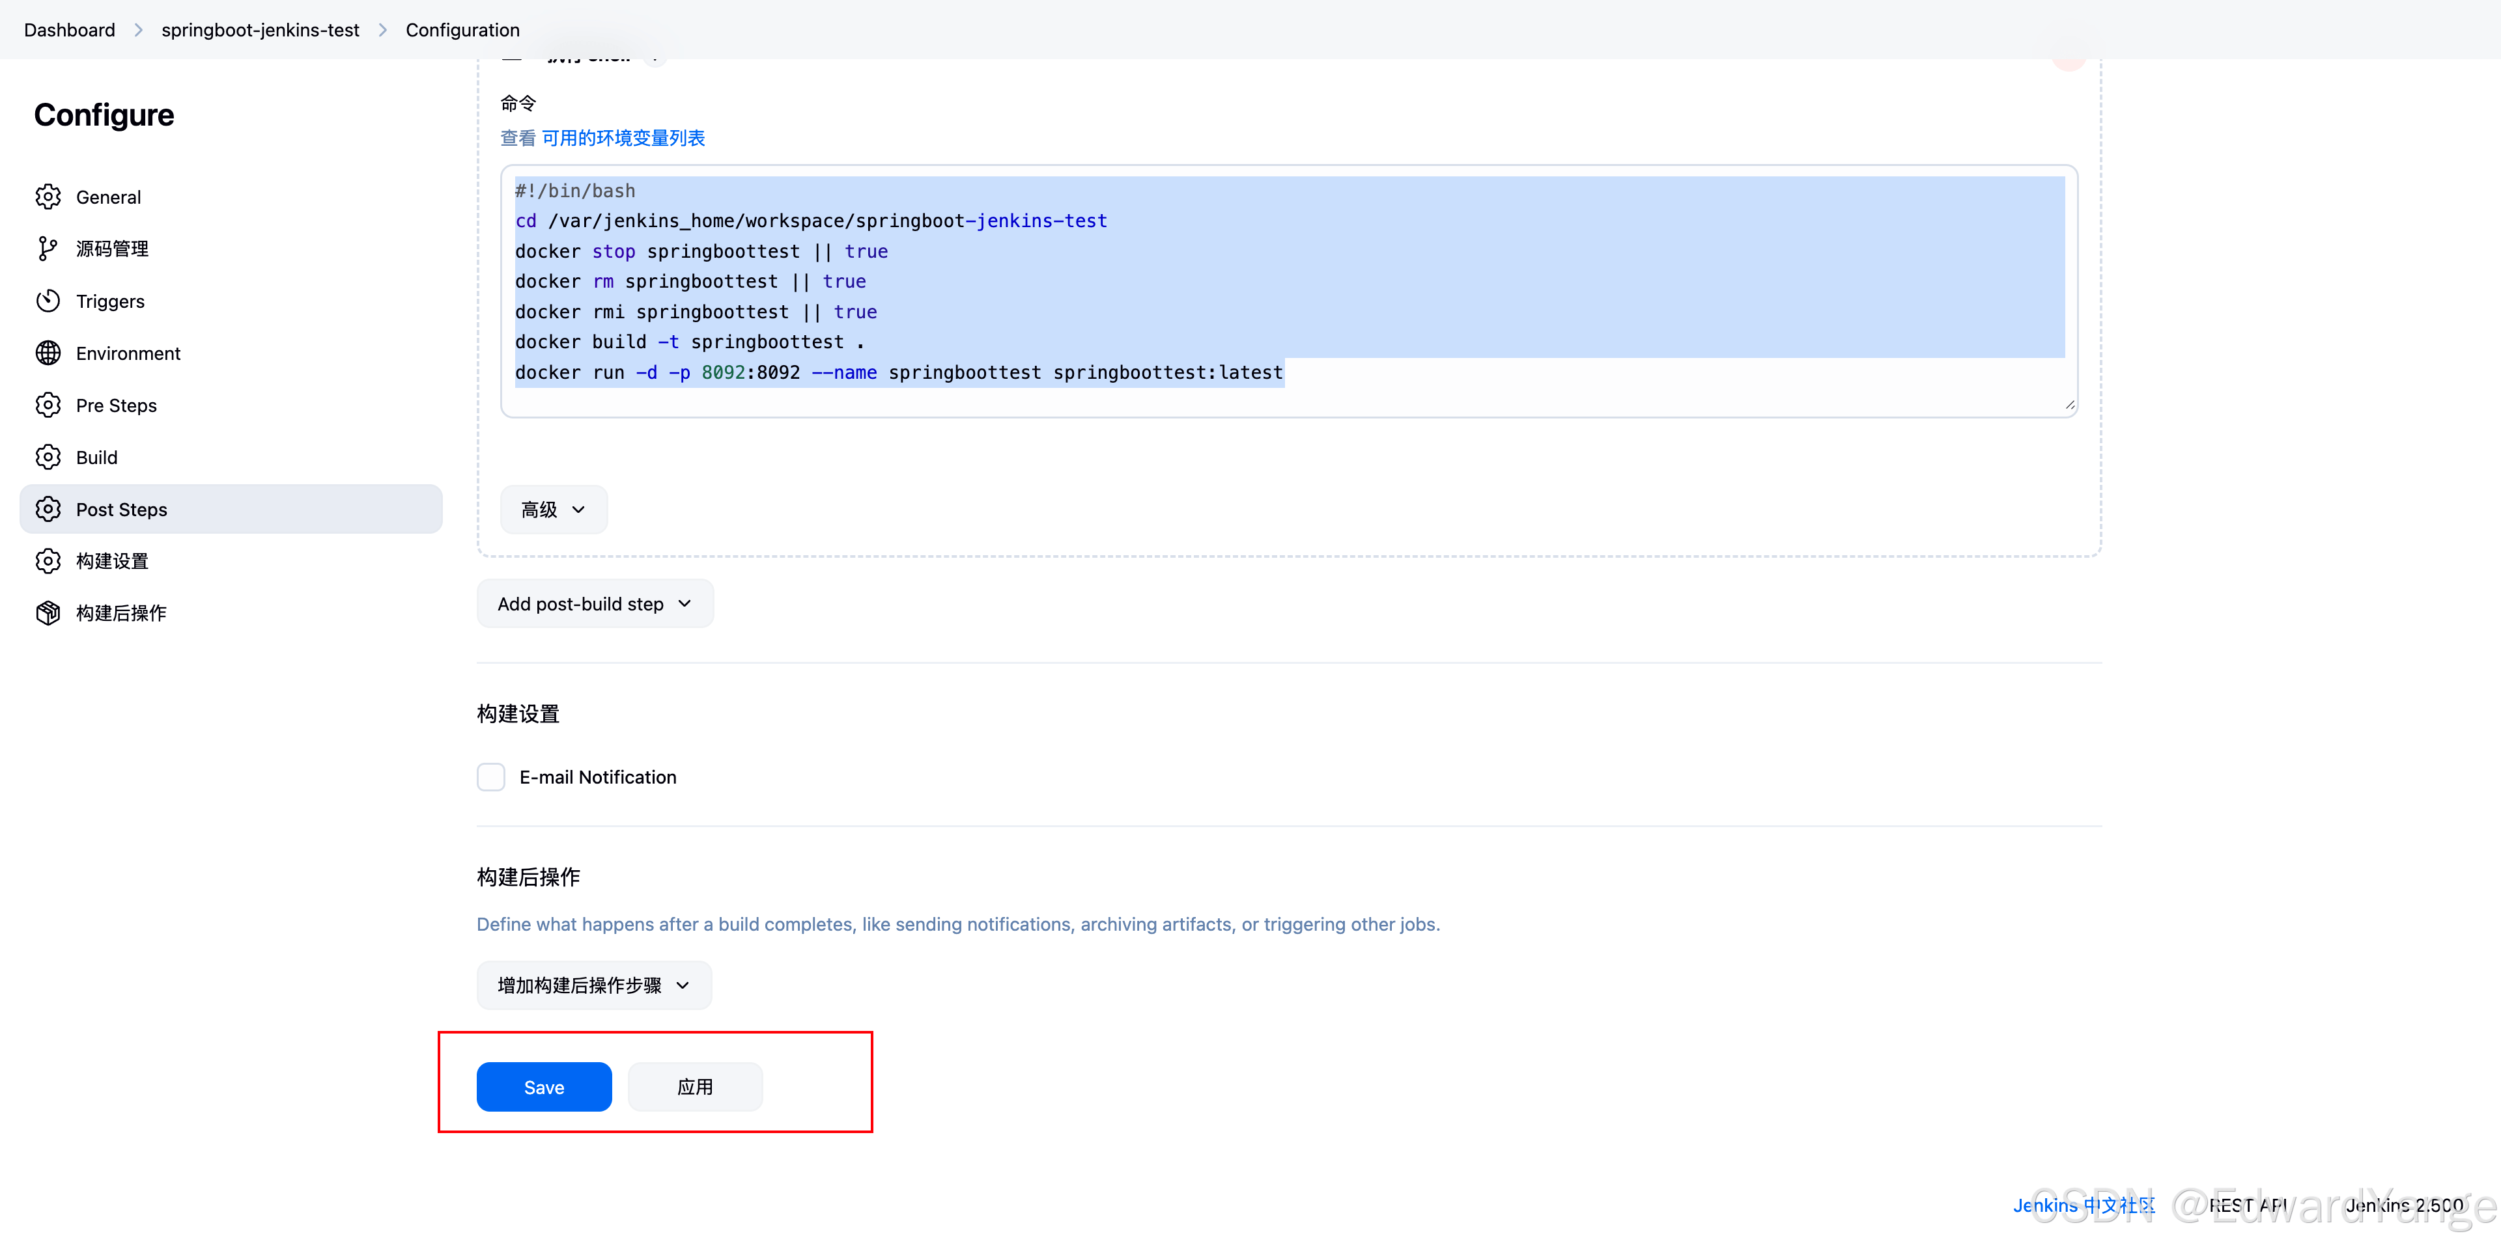Click the 'docker stop springboottest' line
This screenshot has width=2501, height=1247.
pyautogui.click(x=701, y=251)
